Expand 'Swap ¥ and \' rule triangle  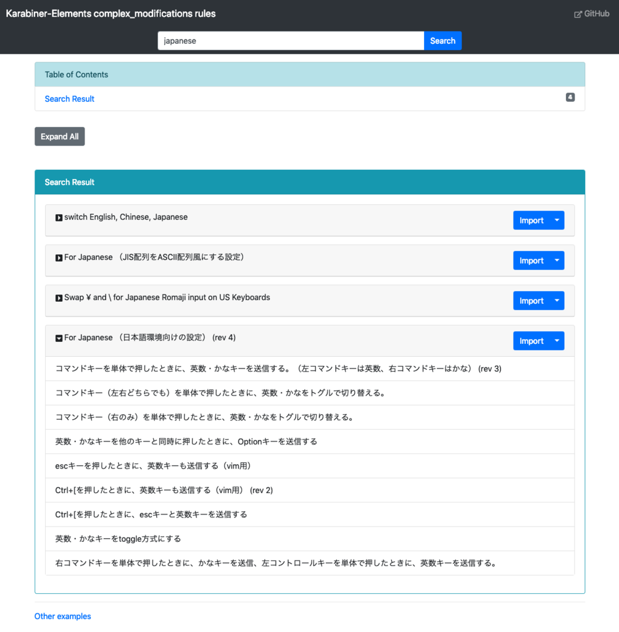[x=59, y=298]
